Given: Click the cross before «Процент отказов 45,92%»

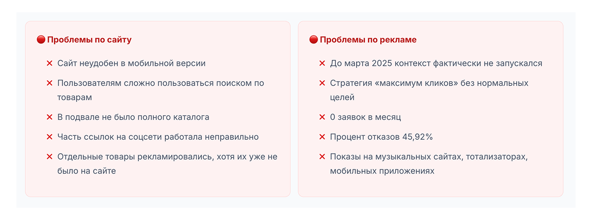Looking at the screenshot, I should pos(322,137).
